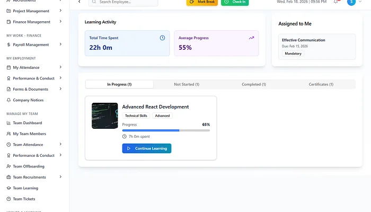Click the My Team Members icon

[x=8, y=134]
